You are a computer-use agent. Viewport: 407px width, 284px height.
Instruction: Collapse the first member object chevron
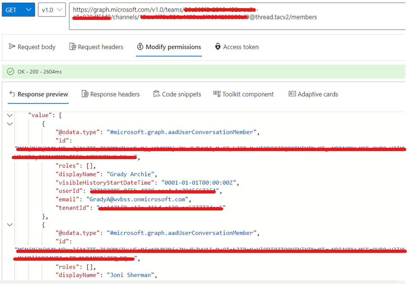[10, 123]
